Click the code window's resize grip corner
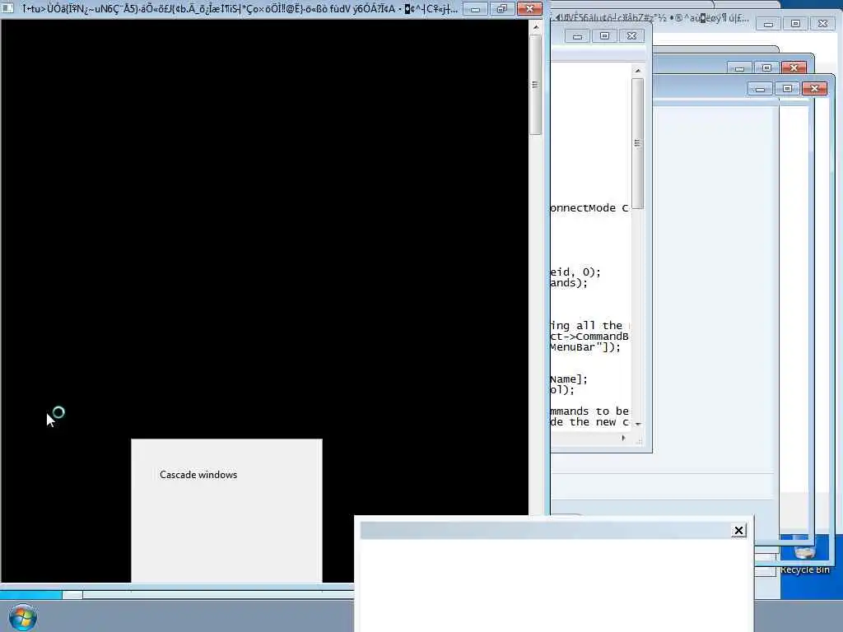 click(639, 440)
